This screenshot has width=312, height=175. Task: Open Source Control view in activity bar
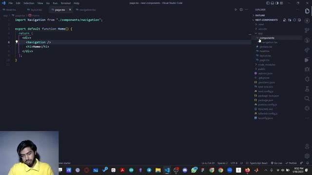(x=307, y=30)
